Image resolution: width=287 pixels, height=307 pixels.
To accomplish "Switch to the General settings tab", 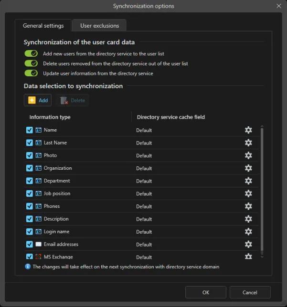I will [x=43, y=26].
